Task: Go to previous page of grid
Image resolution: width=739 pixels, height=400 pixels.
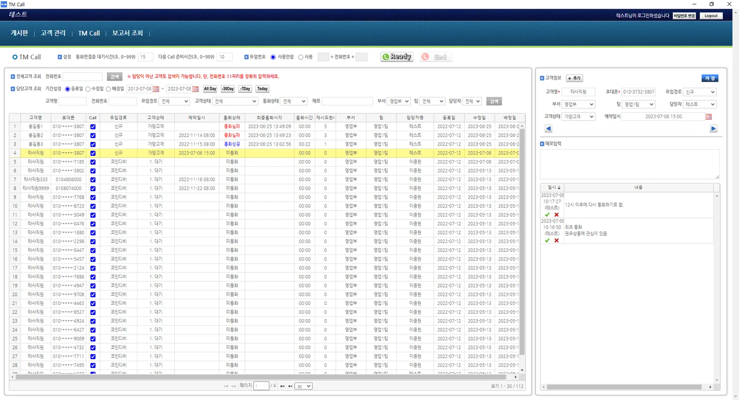Action: point(234,386)
